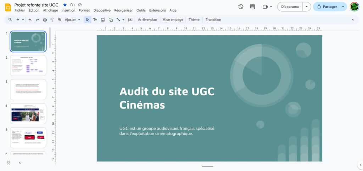Click the Transition button
363x171 pixels.
(x=213, y=20)
